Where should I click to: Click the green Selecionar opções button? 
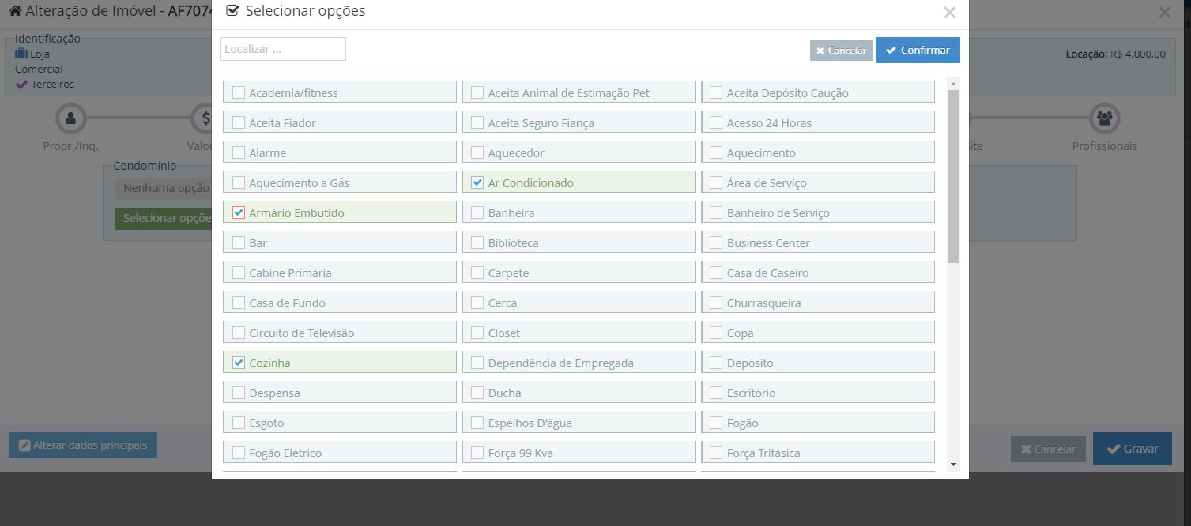[x=164, y=218]
